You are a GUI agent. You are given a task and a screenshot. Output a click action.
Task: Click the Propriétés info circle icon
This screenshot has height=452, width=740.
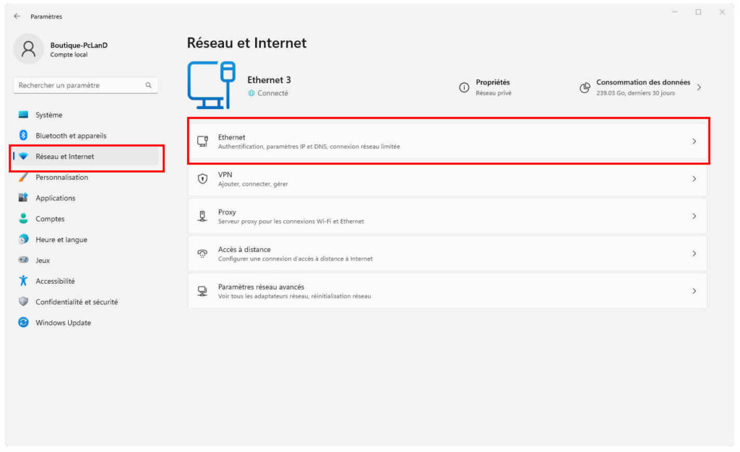click(x=464, y=87)
